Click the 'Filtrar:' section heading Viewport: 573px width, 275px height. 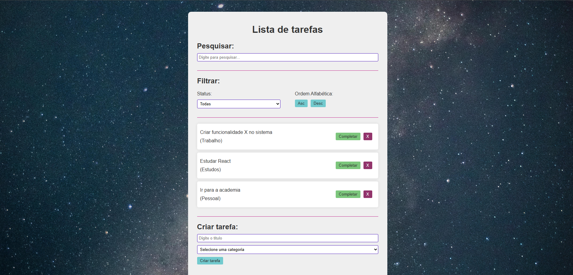[x=208, y=81]
